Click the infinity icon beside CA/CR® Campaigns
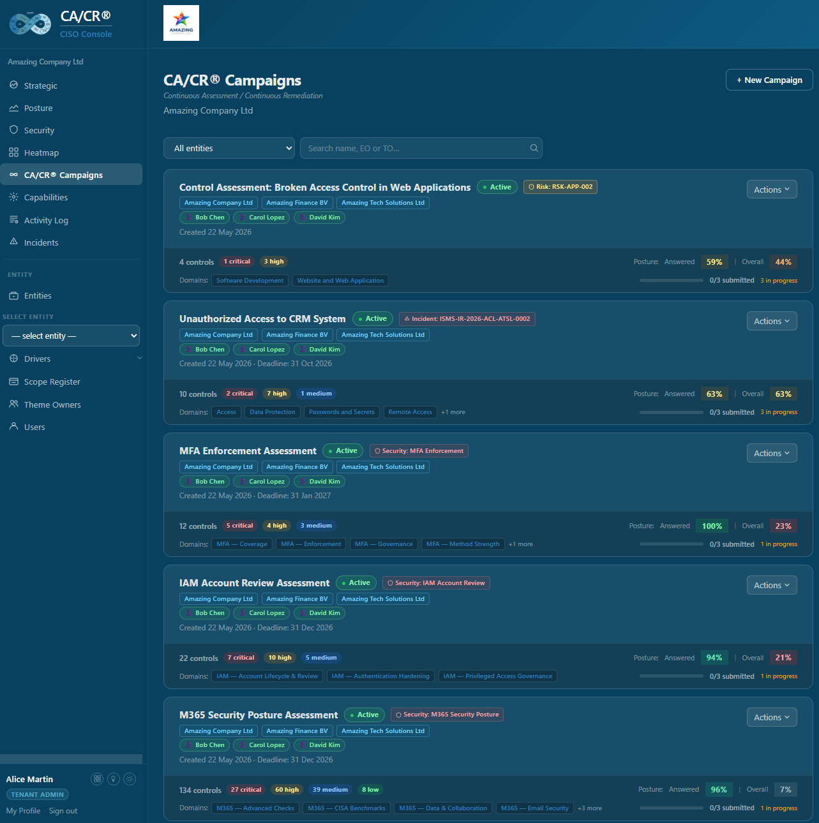The image size is (819, 823). (13, 175)
